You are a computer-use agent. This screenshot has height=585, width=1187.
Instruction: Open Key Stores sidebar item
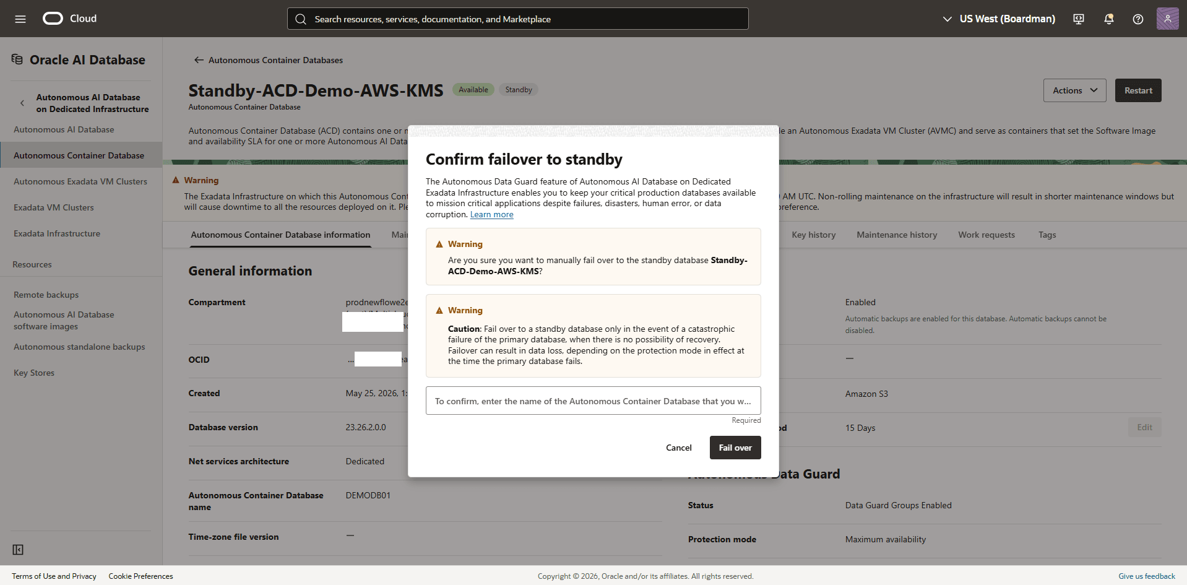34,373
